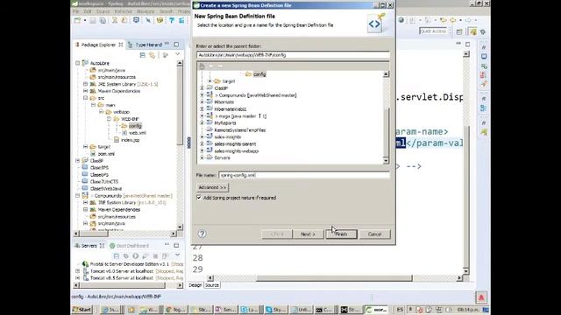Click the command prompt taskbar button
The width and height of the screenshot is (561, 315).
(x=324, y=310)
